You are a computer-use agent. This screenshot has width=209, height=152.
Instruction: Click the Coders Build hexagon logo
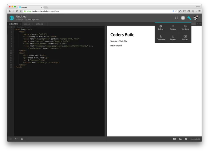12,18
